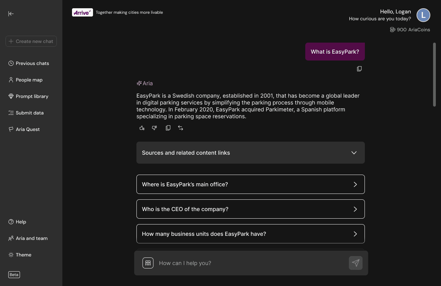441x286 pixels.
Task: Click the thumbs down icon on Aria's answer
Action: [x=154, y=128]
